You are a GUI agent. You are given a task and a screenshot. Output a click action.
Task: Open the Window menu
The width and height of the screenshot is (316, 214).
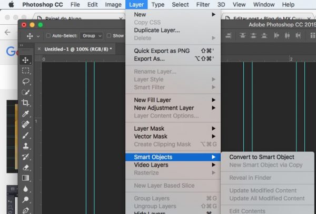[264, 4]
